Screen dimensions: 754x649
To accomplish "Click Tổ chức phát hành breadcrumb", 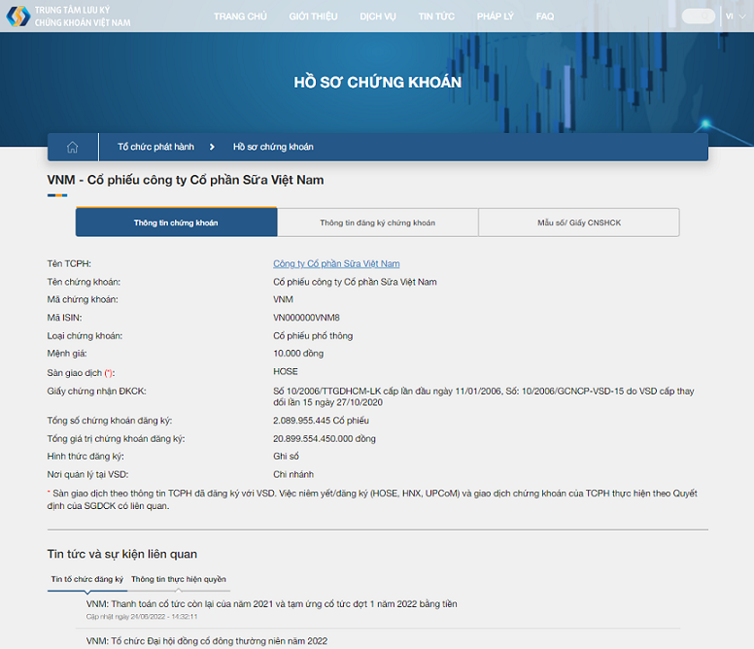I will [x=155, y=147].
